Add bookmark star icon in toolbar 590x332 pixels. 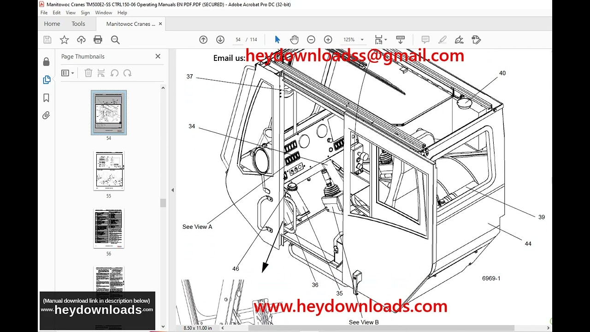pyautogui.click(x=64, y=40)
